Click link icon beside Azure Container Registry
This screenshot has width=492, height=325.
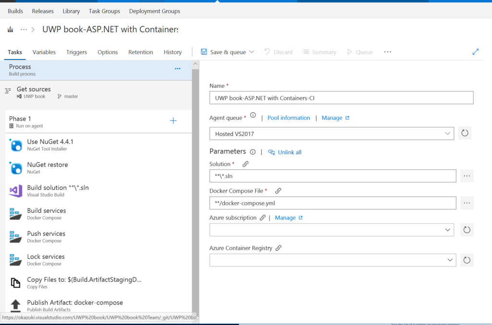pyautogui.click(x=279, y=248)
